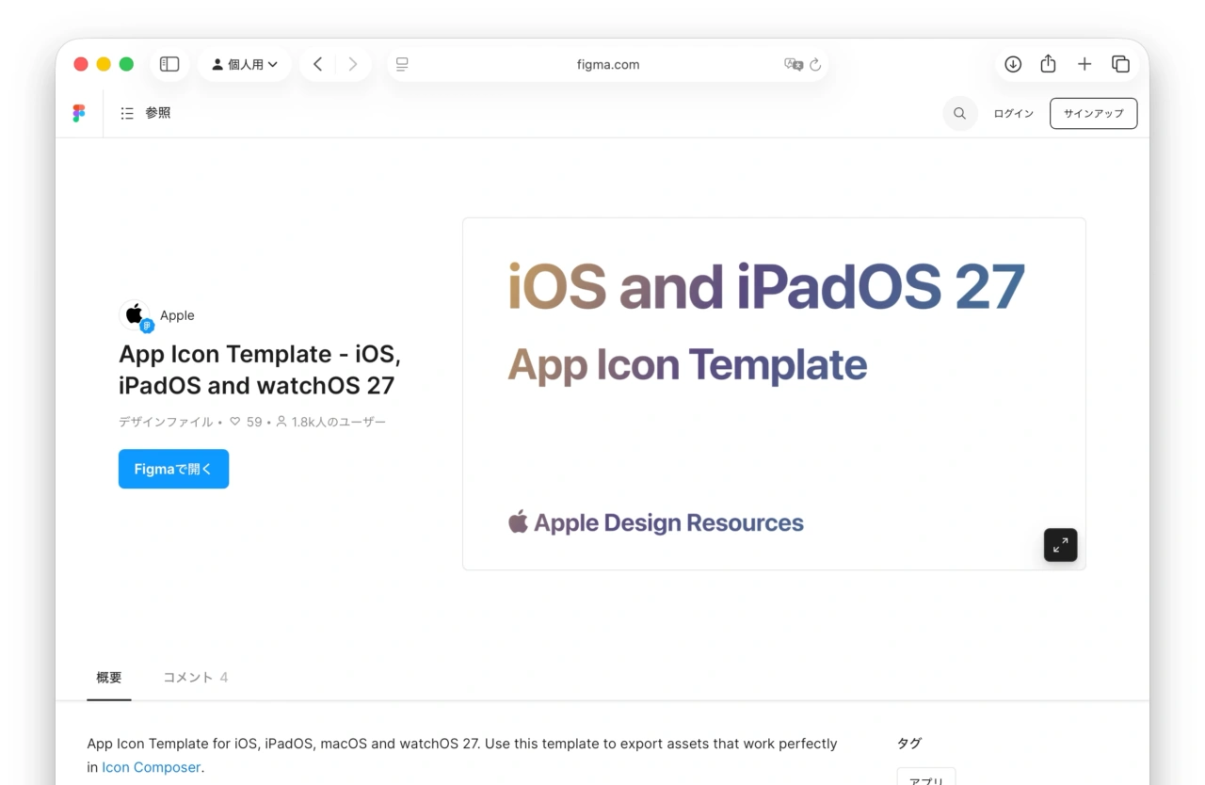
Task: Open the 個人用 profile dropdown
Action: 245,64
